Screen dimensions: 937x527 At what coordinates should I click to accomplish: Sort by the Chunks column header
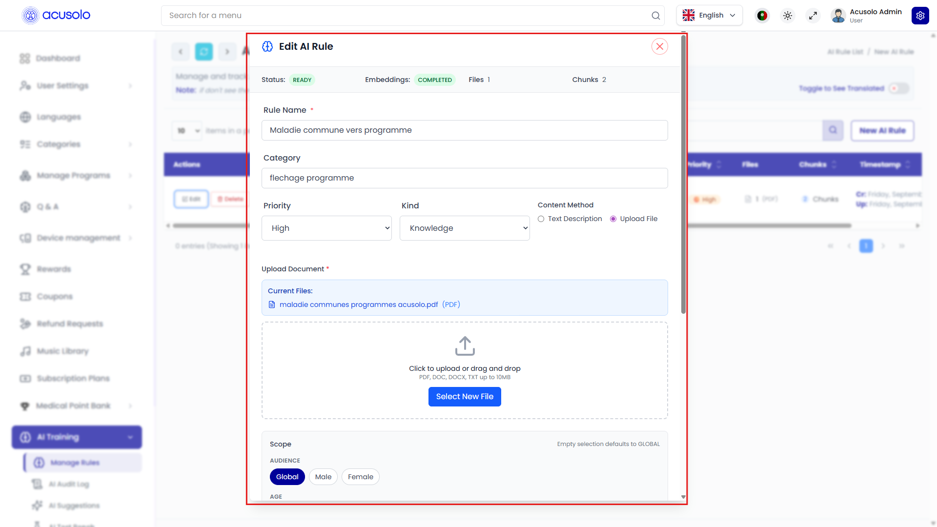817,164
